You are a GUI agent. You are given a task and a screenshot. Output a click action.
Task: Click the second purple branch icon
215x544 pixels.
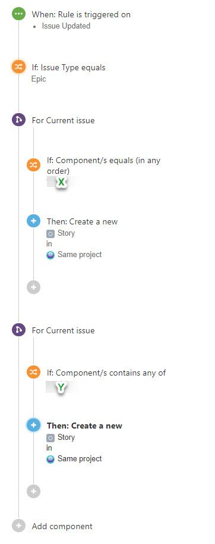pyautogui.click(x=18, y=330)
